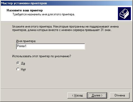Click the "Да" option label text
Screen dimensions: 133x102
point(23,63)
